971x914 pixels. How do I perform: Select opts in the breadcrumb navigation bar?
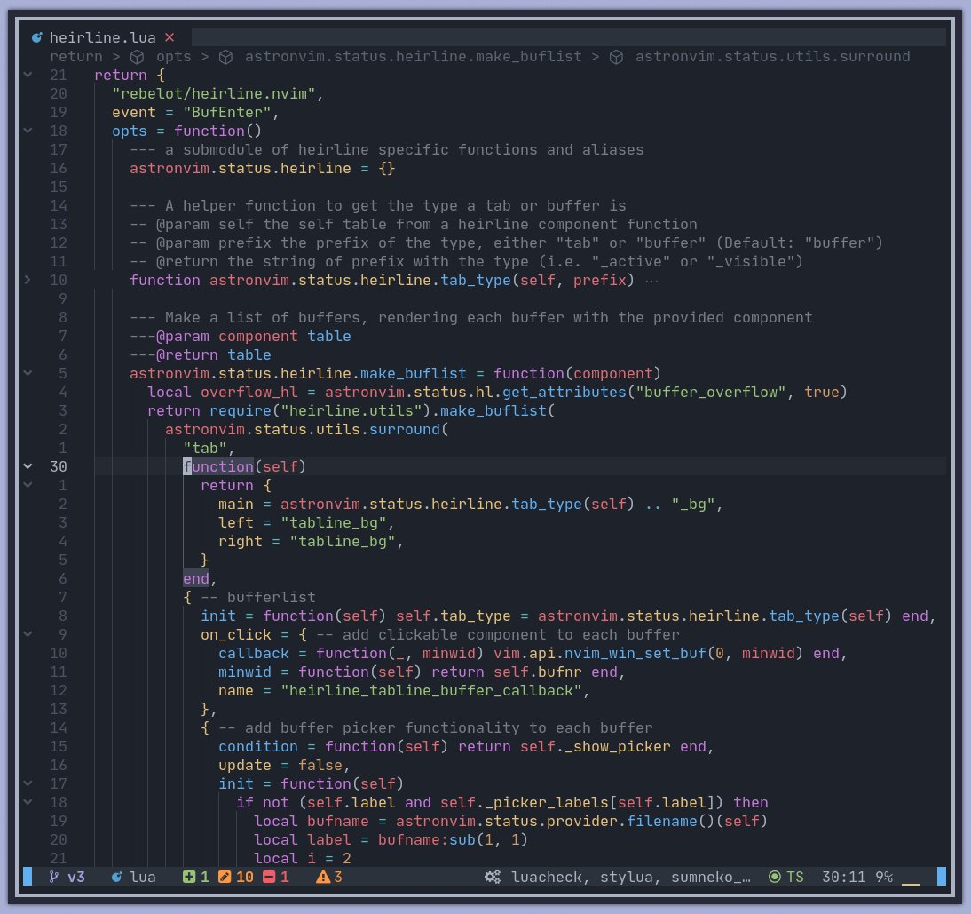[x=174, y=56]
